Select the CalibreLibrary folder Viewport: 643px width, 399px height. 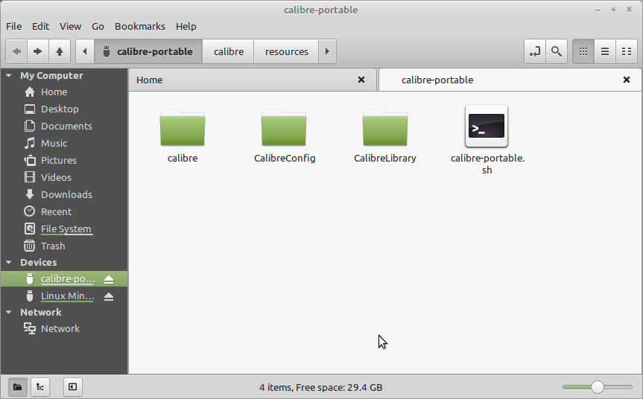point(385,128)
